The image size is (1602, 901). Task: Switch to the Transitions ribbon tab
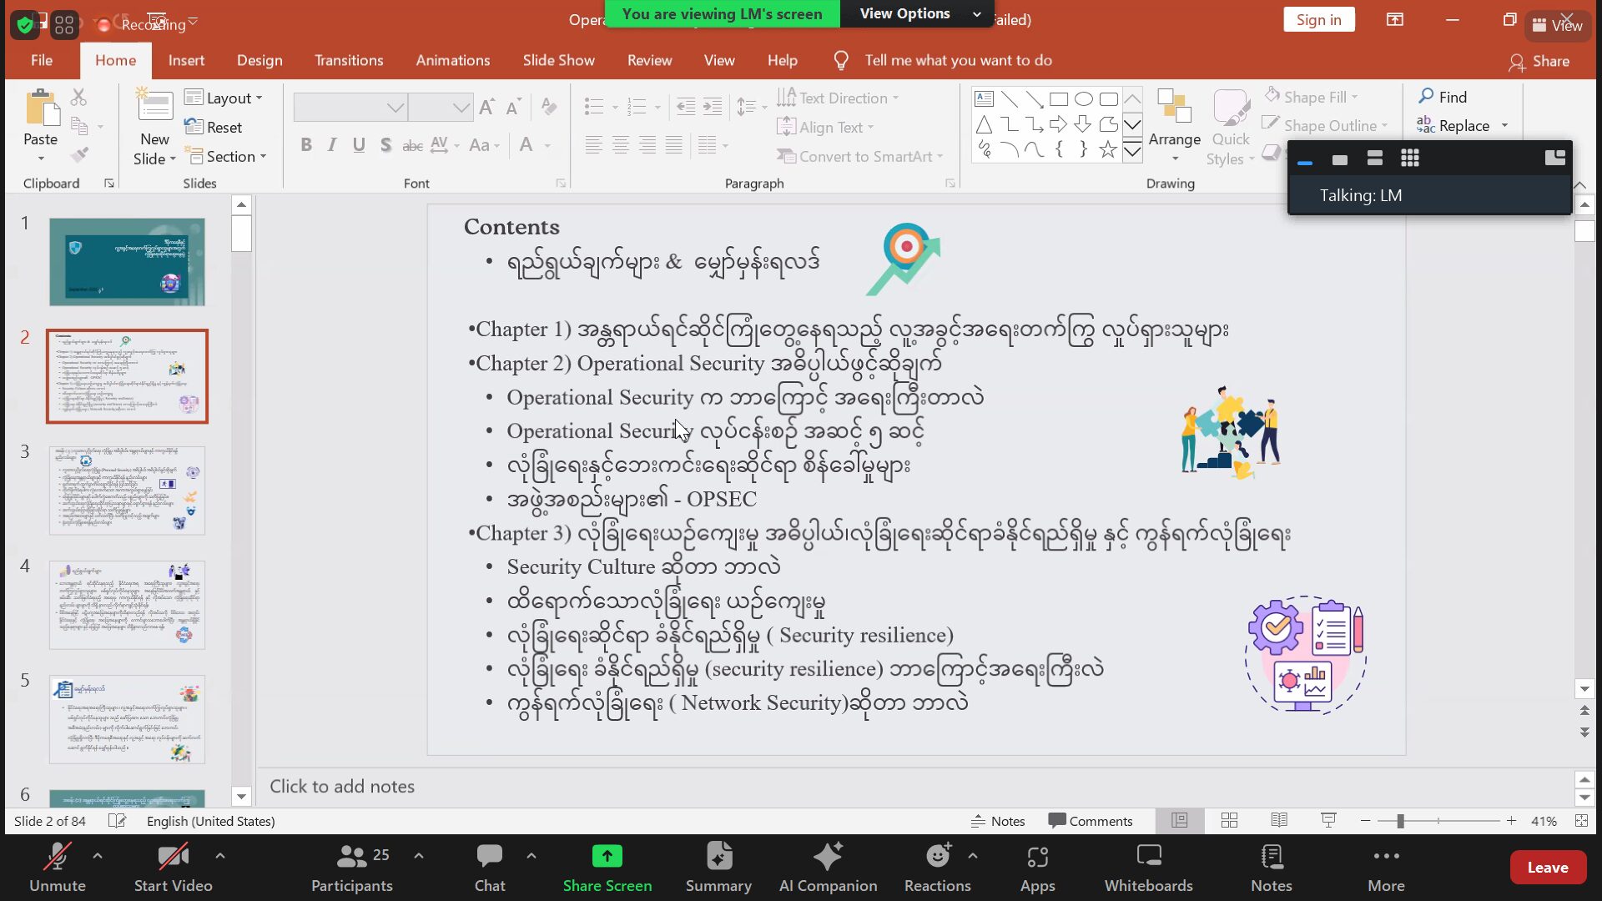(349, 60)
